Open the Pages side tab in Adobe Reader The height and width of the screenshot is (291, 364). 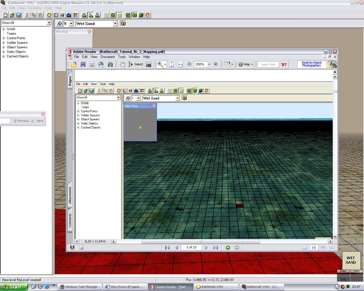tap(70, 81)
